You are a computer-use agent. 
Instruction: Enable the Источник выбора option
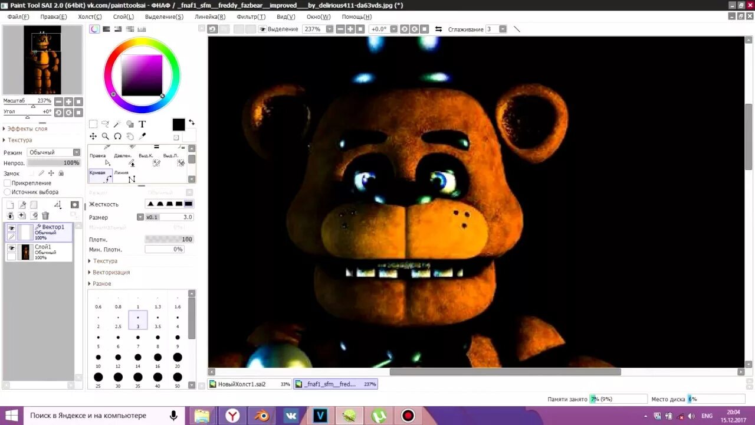[8, 192]
